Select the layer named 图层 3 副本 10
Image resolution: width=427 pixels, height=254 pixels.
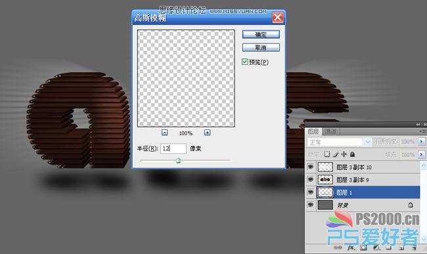(x=354, y=167)
